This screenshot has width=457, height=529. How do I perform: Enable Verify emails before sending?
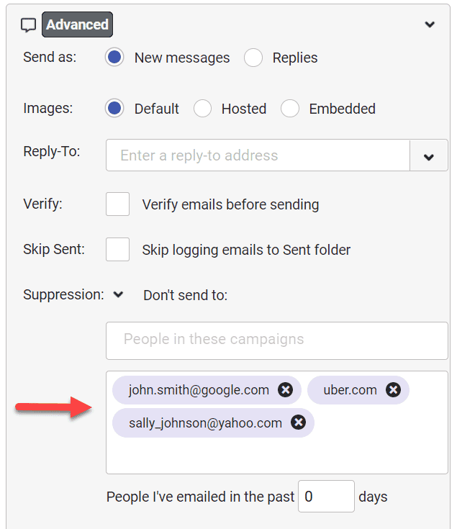pyautogui.click(x=118, y=204)
